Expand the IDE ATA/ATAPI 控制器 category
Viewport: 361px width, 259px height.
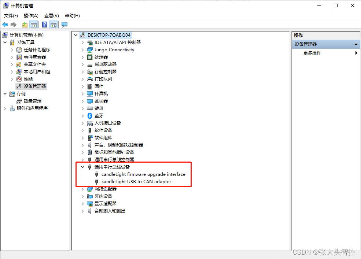83,42
